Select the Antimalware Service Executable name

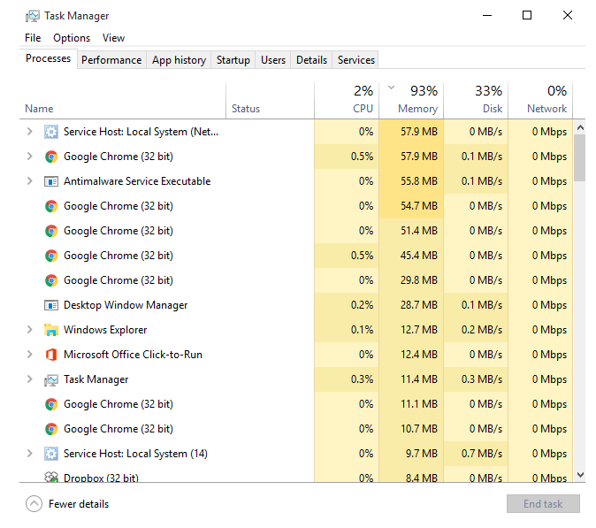137,181
